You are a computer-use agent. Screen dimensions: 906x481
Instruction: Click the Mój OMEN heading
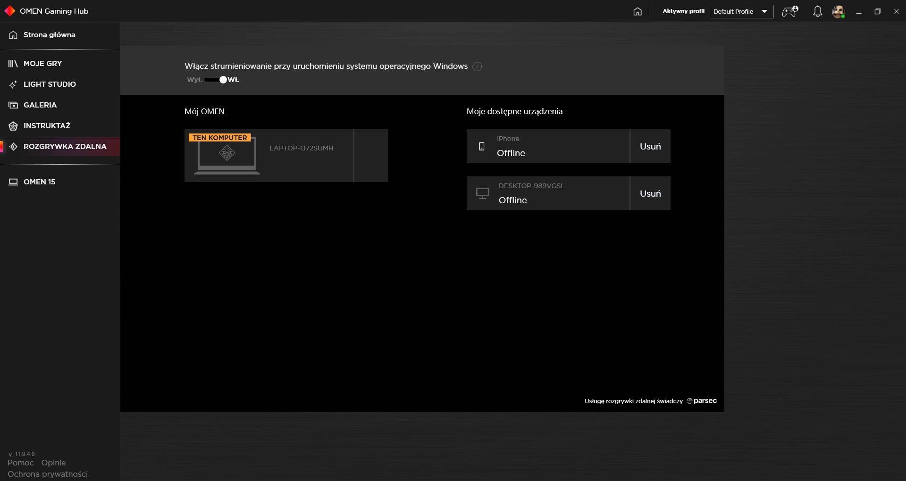pyautogui.click(x=204, y=111)
